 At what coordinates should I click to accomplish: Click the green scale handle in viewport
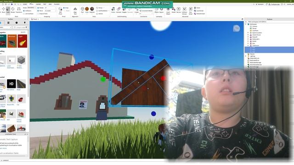103,79
